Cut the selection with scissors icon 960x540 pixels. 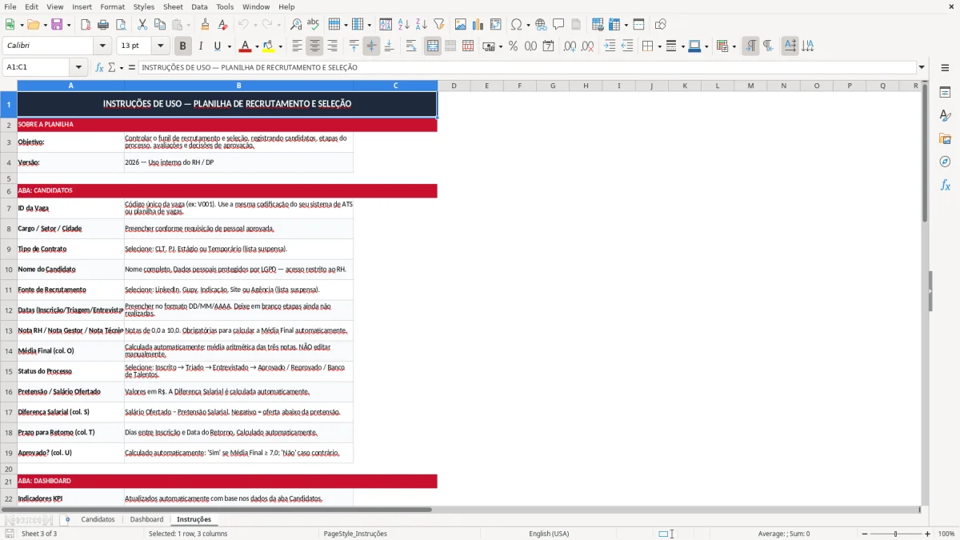tap(142, 25)
